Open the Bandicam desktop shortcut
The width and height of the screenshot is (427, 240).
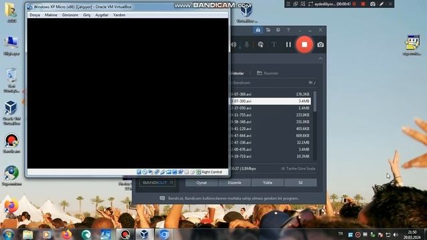click(11, 143)
